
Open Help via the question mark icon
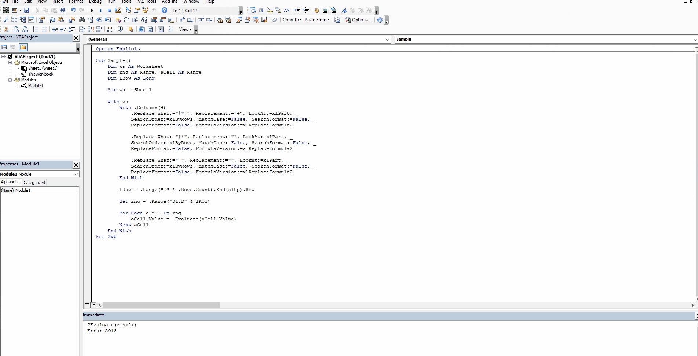(x=164, y=10)
